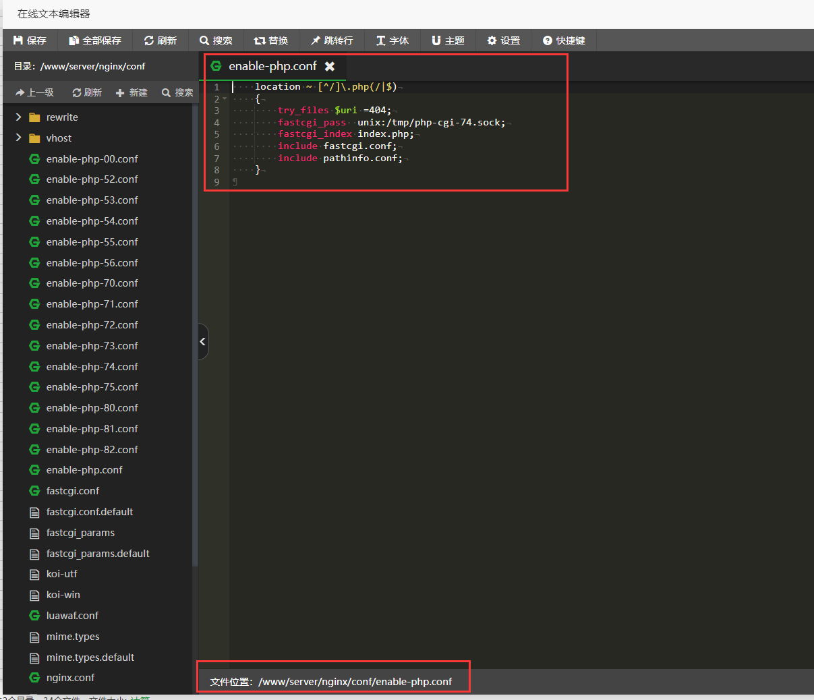Go up one directory level (上一级)
This screenshot has height=700, width=814.
35,92
